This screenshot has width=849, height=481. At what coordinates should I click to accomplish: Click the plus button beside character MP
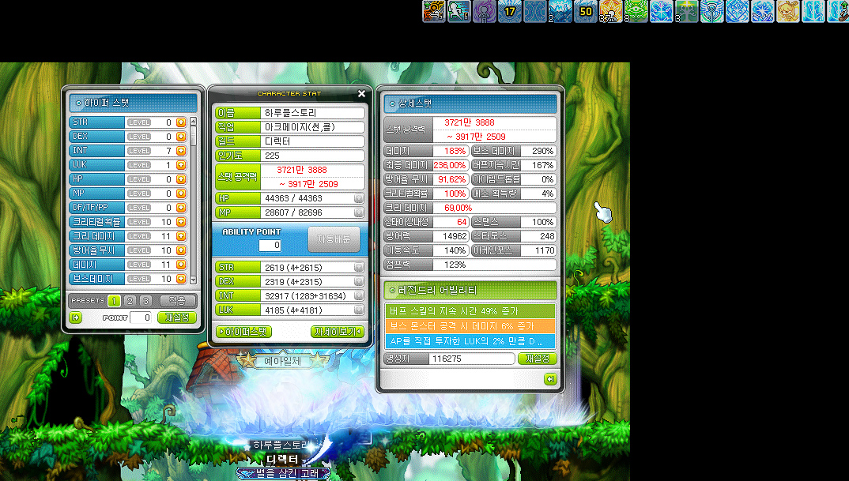tap(358, 212)
